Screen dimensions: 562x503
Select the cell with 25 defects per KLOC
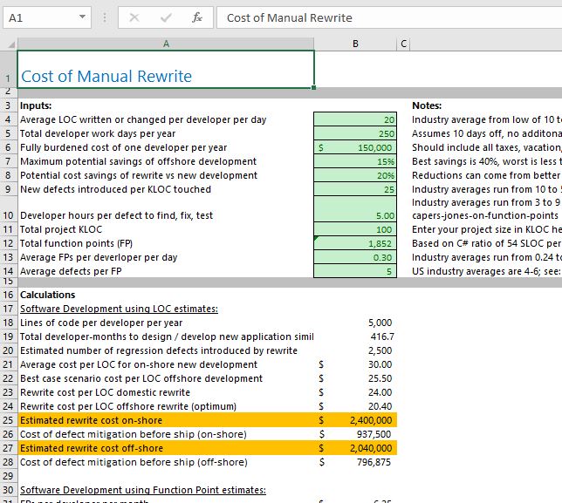[355, 189]
